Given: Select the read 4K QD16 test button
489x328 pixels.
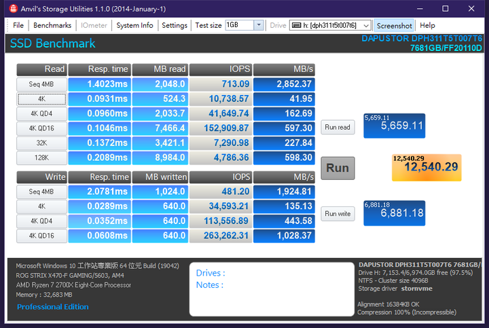Looking at the screenshot, I should tap(41, 128).
